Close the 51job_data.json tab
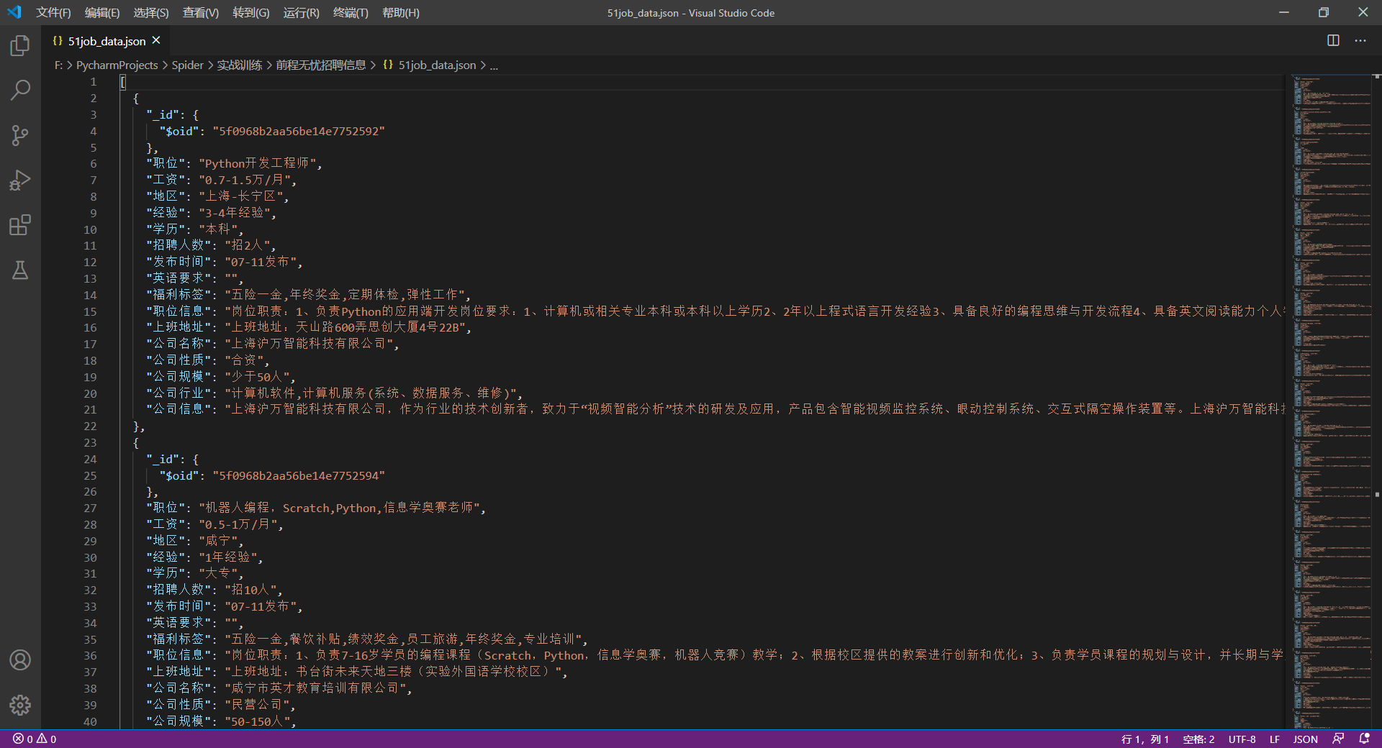 (x=156, y=40)
